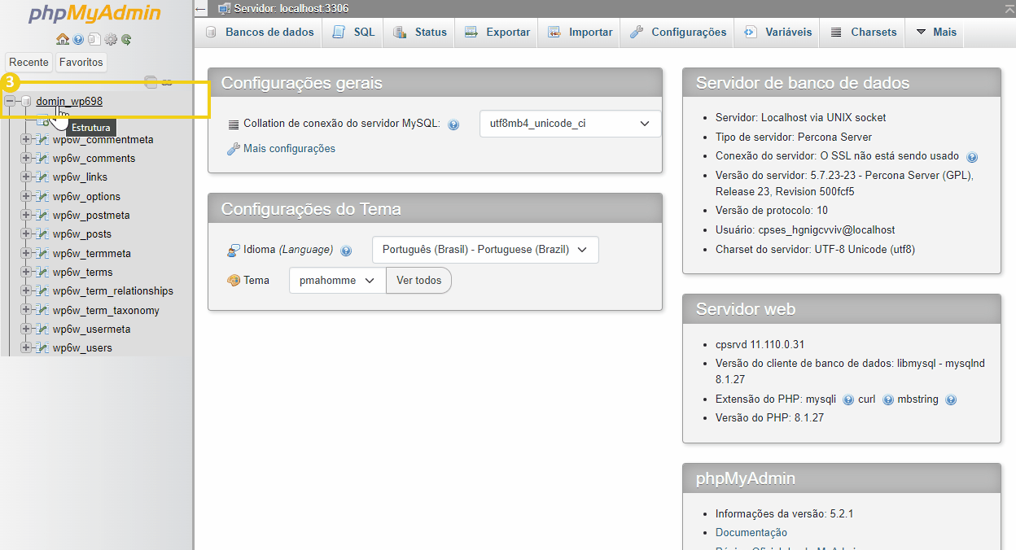Select the wp6w_usermeta table
This screenshot has width=1016, height=550.
91,329
